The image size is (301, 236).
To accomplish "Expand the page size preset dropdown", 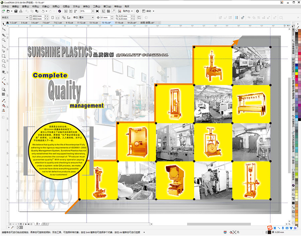I will 27,17.
